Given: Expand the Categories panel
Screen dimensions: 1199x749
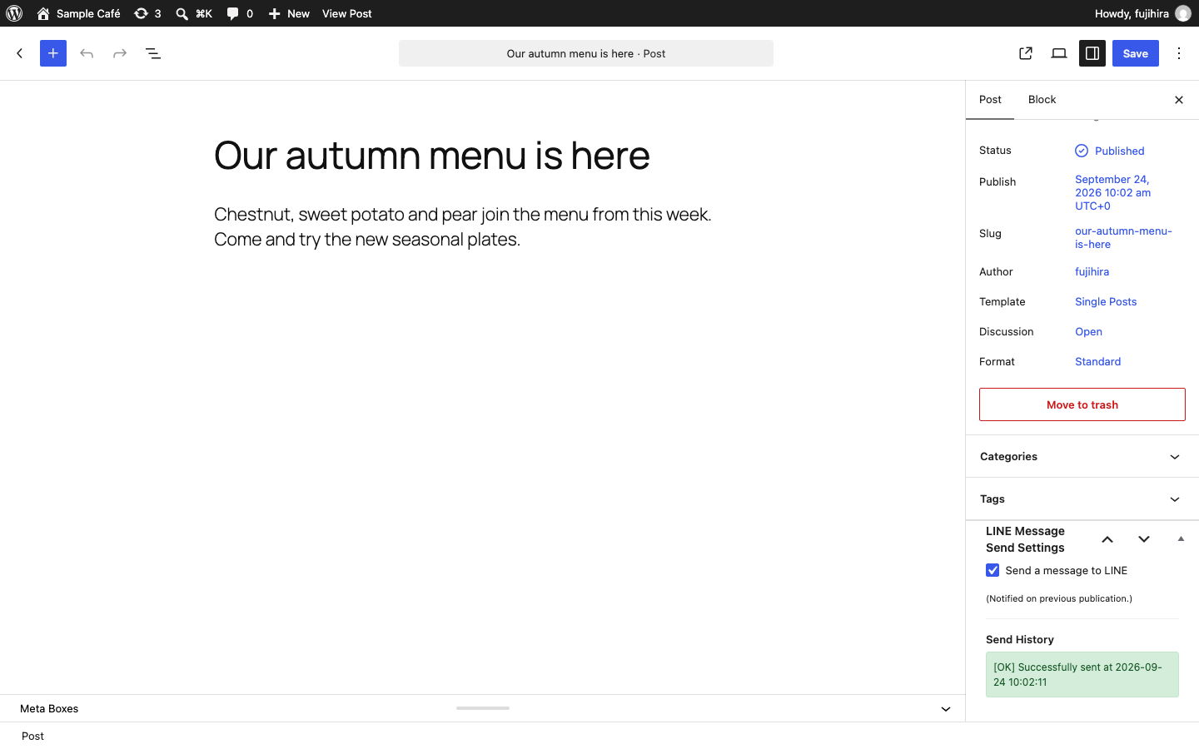Looking at the screenshot, I should pyautogui.click(x=1082, y=457).
